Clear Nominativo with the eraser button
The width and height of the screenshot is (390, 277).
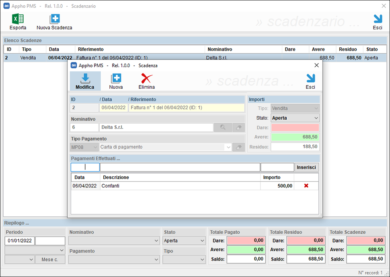coord(238,127)
